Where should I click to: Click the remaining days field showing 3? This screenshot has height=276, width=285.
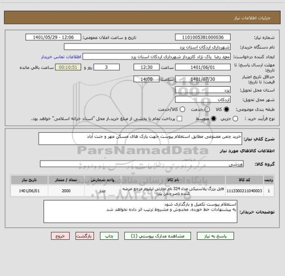point(106,67)
